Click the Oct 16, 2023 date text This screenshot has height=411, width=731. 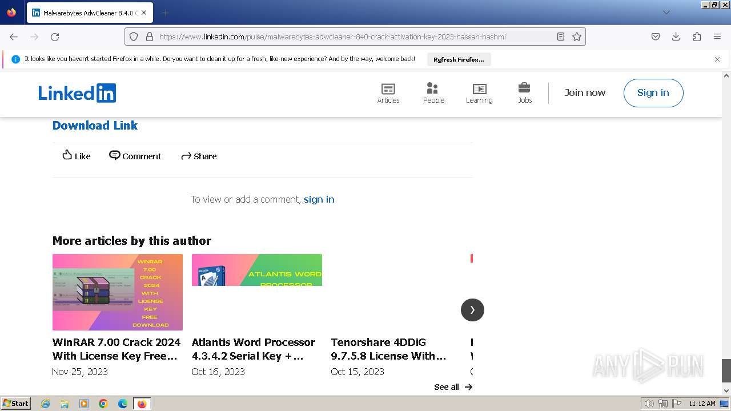pyautogui.click(x=218, y=372)
